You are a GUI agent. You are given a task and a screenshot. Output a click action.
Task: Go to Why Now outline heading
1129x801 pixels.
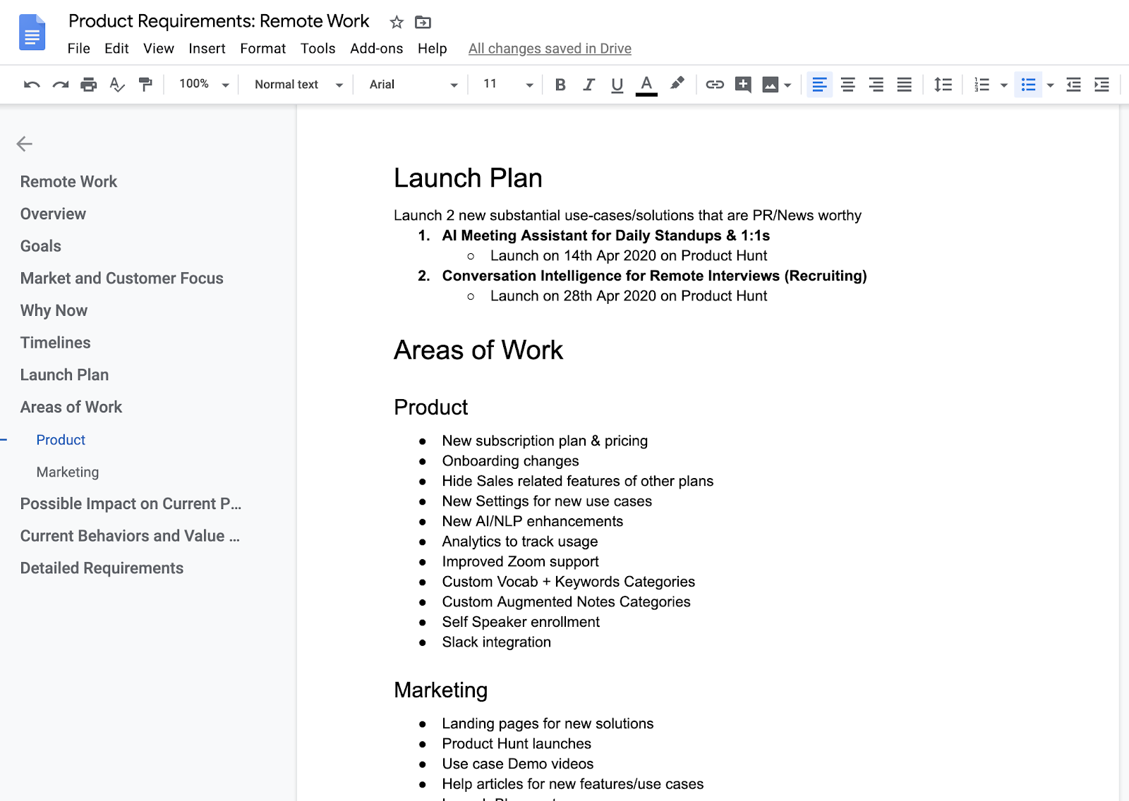tap(54, 311)
